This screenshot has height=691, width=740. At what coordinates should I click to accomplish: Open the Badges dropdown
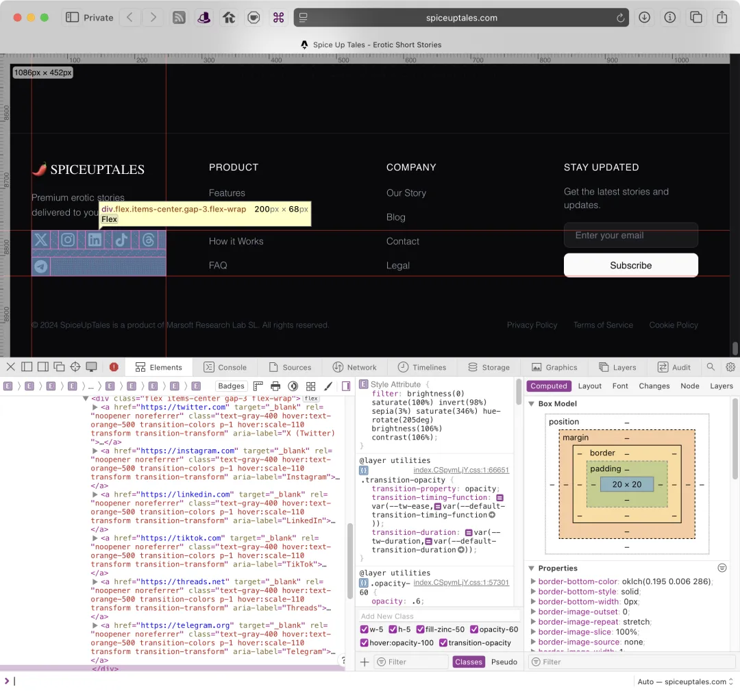pos(232,386)
